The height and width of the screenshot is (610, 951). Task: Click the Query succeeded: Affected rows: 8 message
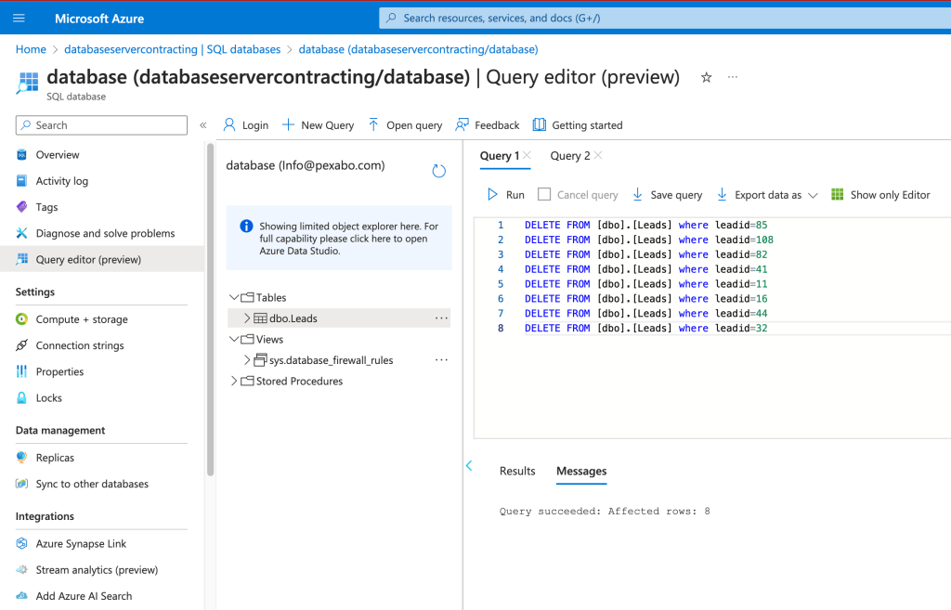[604, 512]
